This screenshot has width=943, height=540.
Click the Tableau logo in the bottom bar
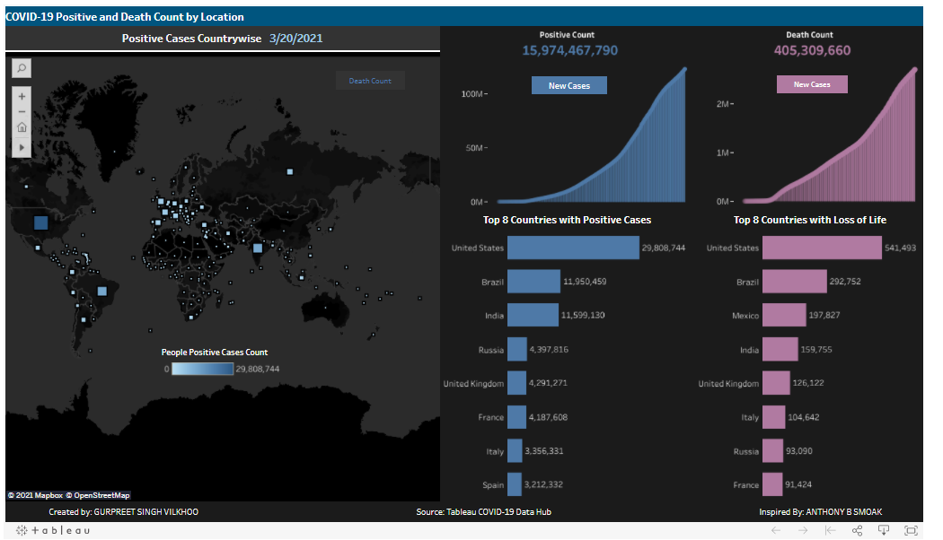pyautogui.click(x=51, y=530)
